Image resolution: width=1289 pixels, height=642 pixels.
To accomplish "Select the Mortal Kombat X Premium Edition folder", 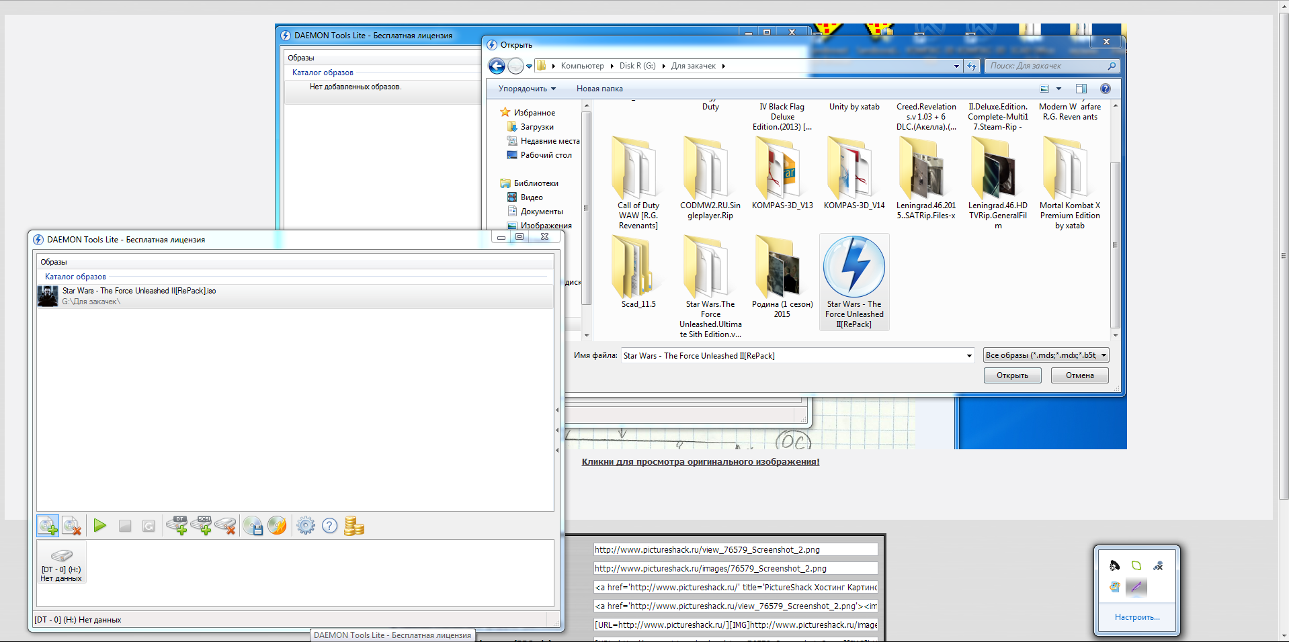I will point(1069,183).
